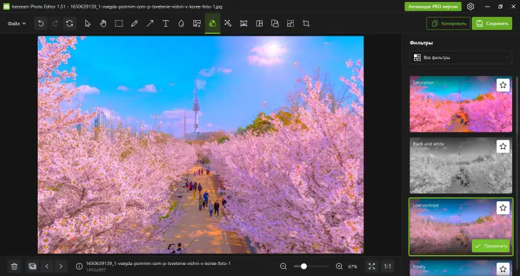Screen dimensions: 520x276
Task: Click the Фильтры panel heading
Action: pyautogui.click(x=421, y=43)
